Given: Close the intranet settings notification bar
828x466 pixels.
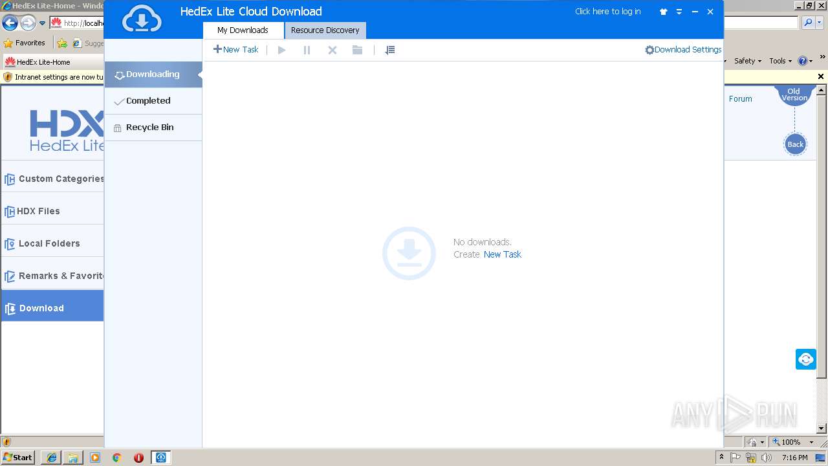Looking at the screenshot, I should 821,76.
